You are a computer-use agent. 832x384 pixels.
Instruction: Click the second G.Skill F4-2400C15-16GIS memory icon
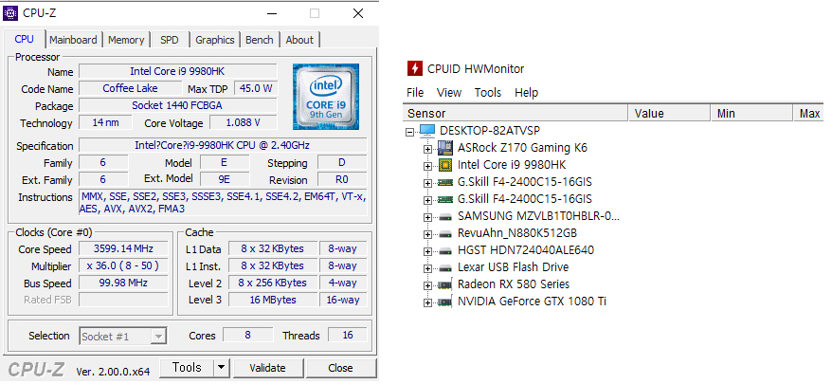pos(445,200)
